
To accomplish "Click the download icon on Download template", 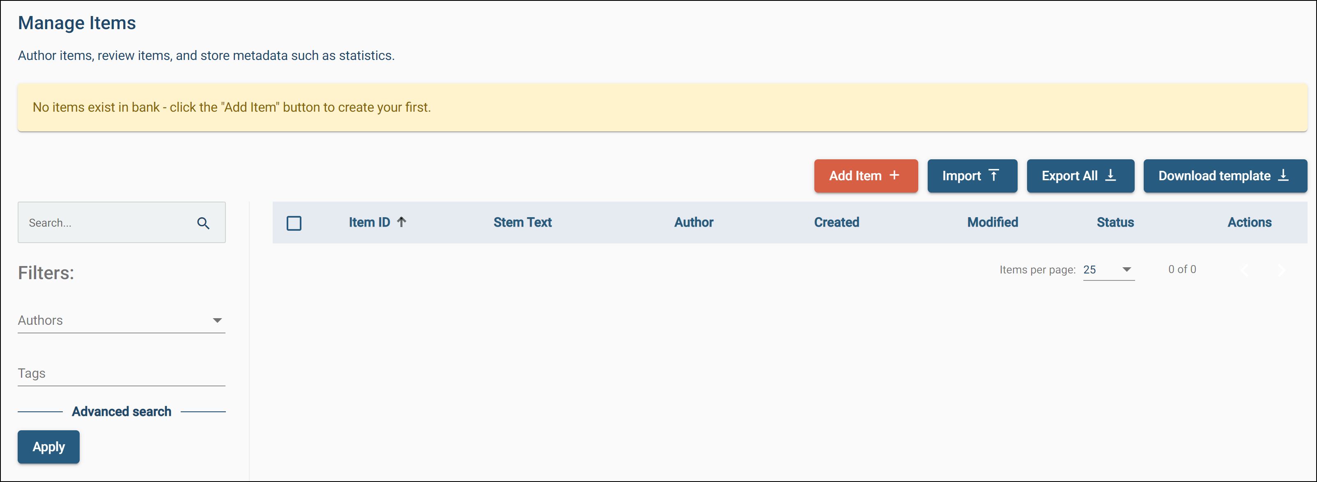I will [1283, 175].
